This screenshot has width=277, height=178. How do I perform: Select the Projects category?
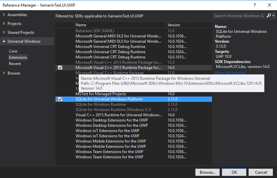pyautogui.click(x=14, y=24)
